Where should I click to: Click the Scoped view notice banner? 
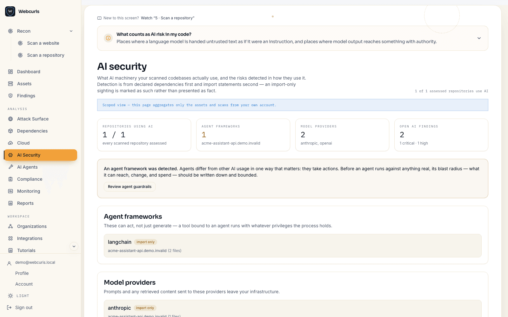click(x=293, y=105)
